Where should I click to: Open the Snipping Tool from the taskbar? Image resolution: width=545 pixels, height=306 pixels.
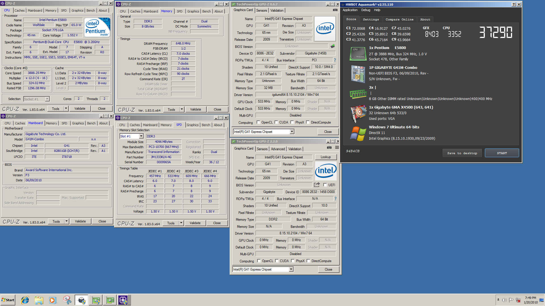[67, 300]
